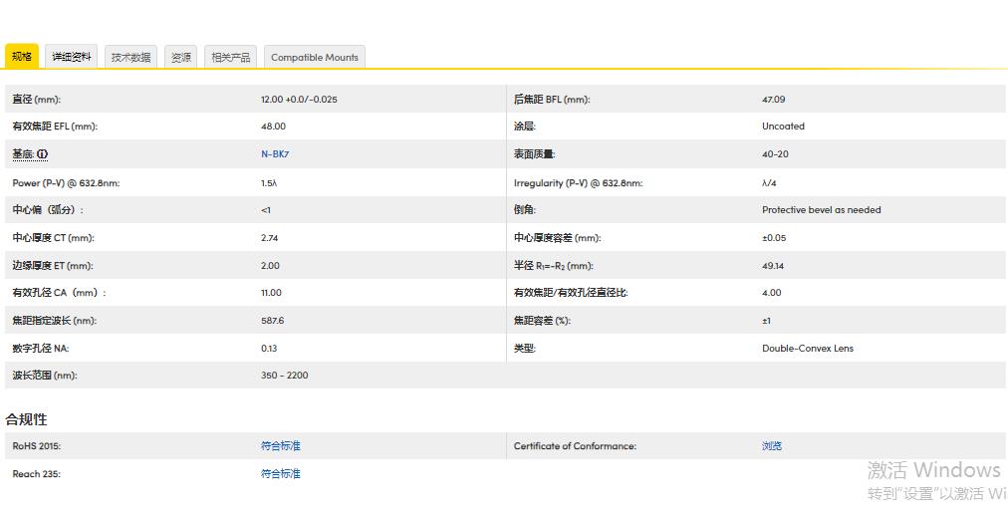Click the BFL value 47.09
Image resolution: width=1008 pixels, height=514 pixels.
click(773, 100)
